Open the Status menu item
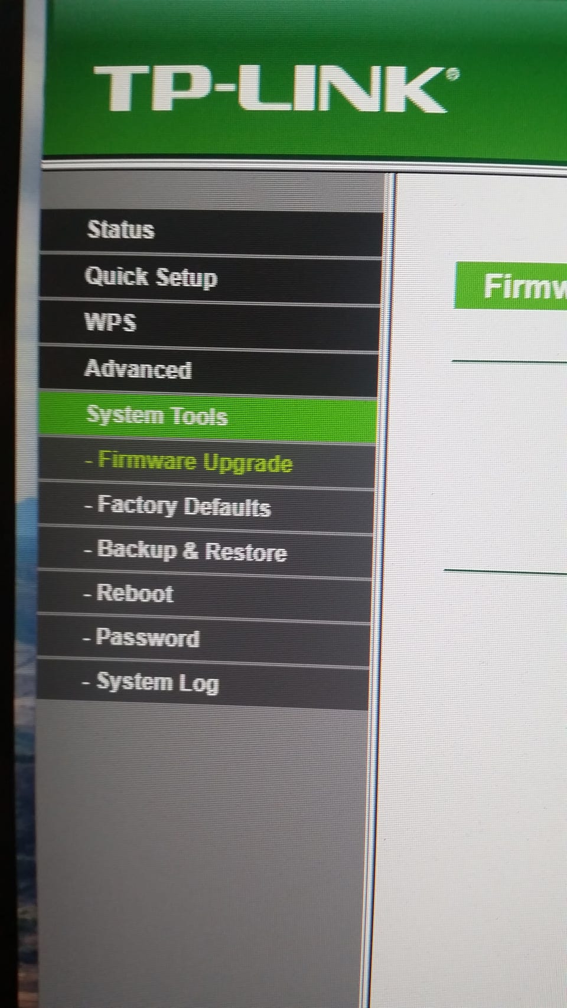The image size is (567, 1008). (x=211, y=232)
